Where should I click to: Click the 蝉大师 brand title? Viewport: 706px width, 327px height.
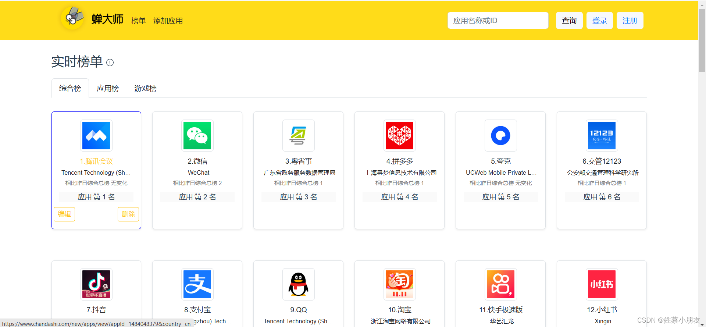[x=107, y=19]
